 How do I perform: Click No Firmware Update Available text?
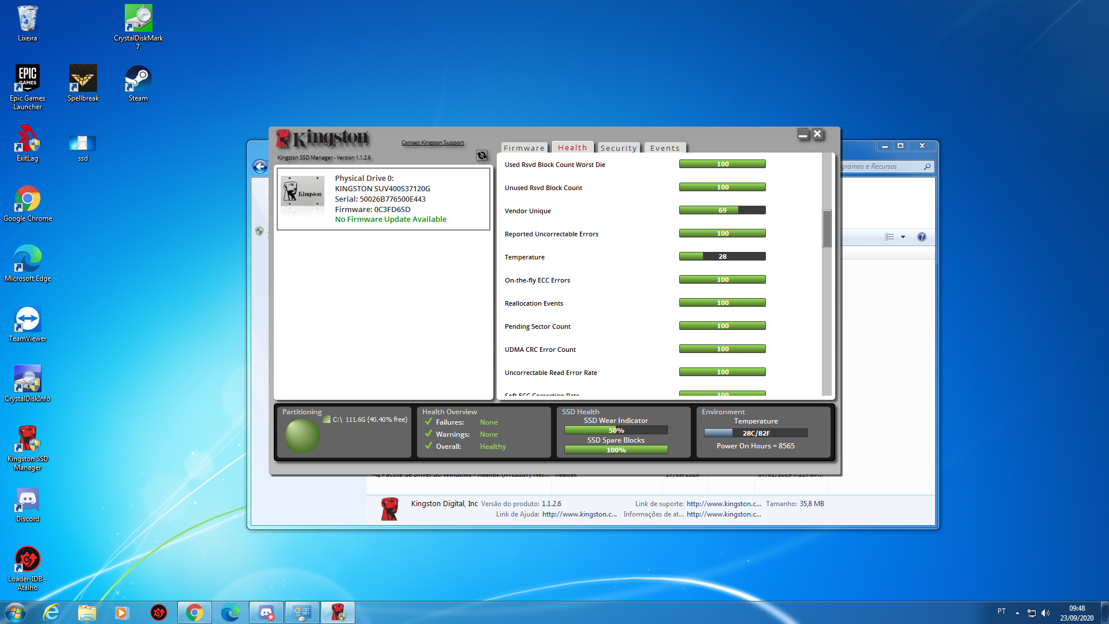click(x=390, y=220)
